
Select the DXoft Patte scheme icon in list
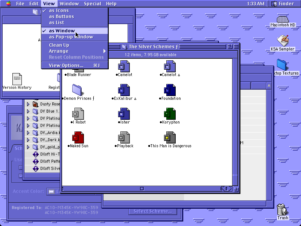[x=35, y=161]
